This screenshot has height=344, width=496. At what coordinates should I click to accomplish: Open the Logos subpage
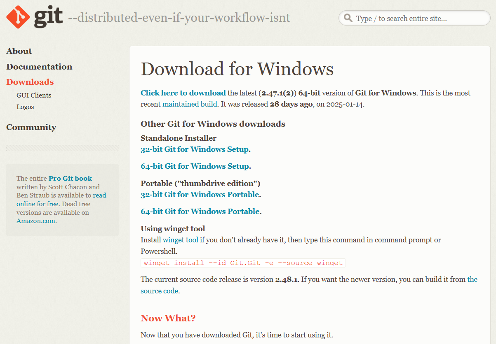tap(25, 107)
